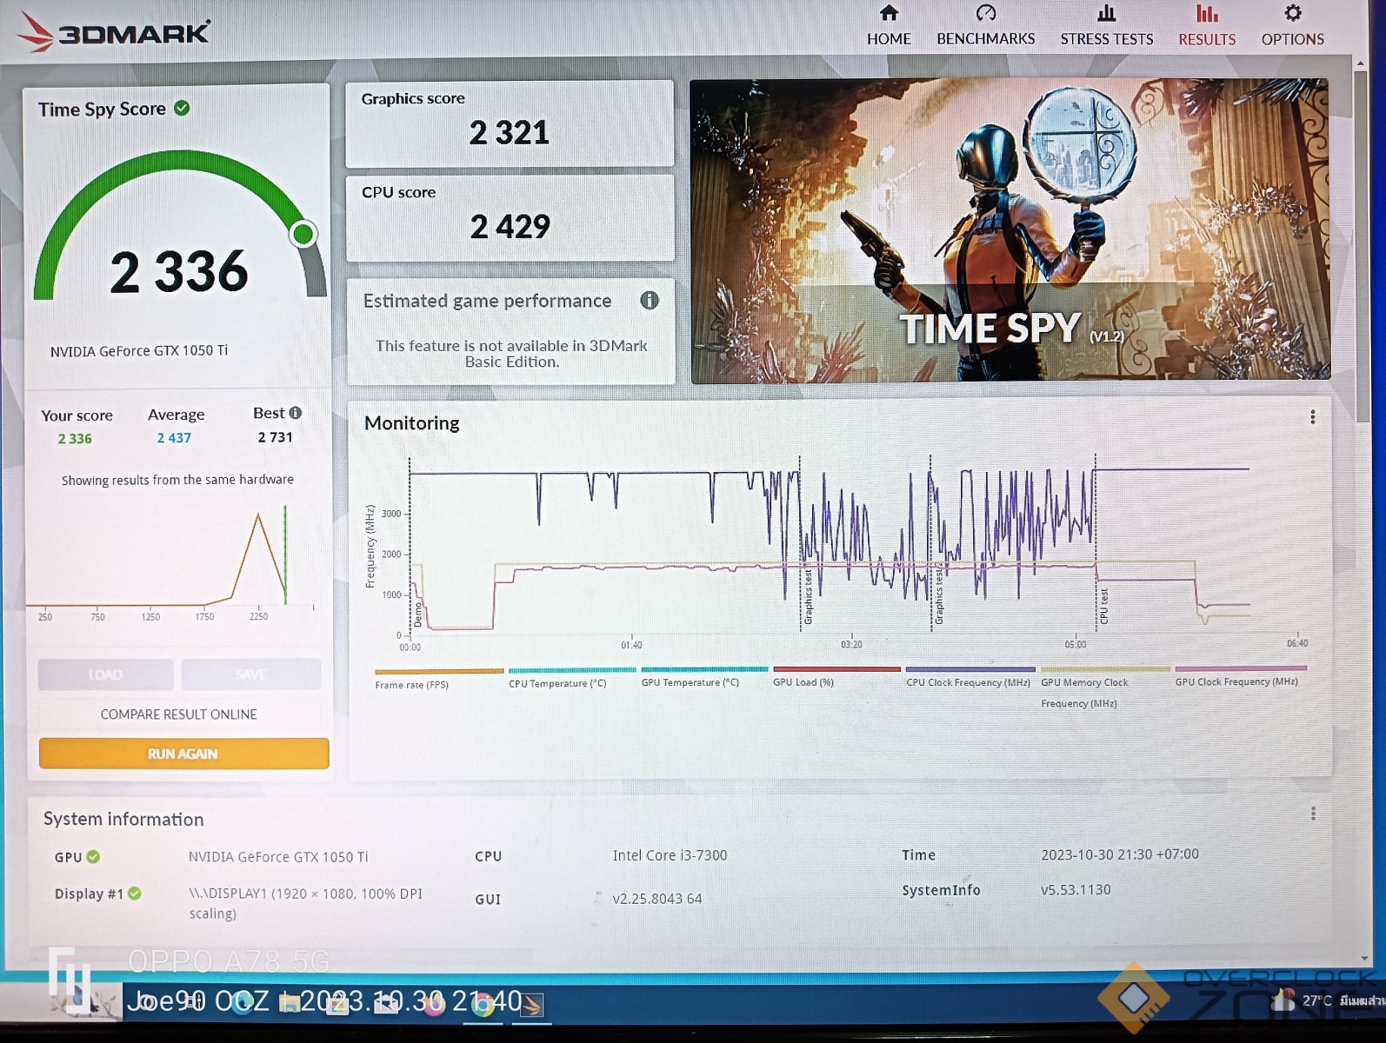1386x1043 pixels.
Task: Click the Time Spy banner image
Action: (1010, 230)
